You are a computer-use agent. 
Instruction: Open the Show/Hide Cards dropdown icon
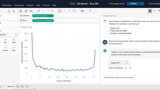coord(83,11)
